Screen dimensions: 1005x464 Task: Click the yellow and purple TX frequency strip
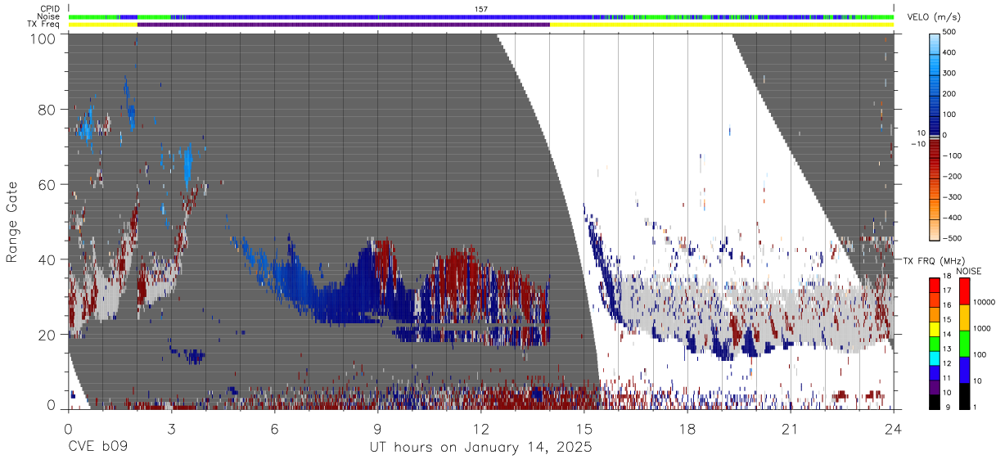click(x=481, y=25)
